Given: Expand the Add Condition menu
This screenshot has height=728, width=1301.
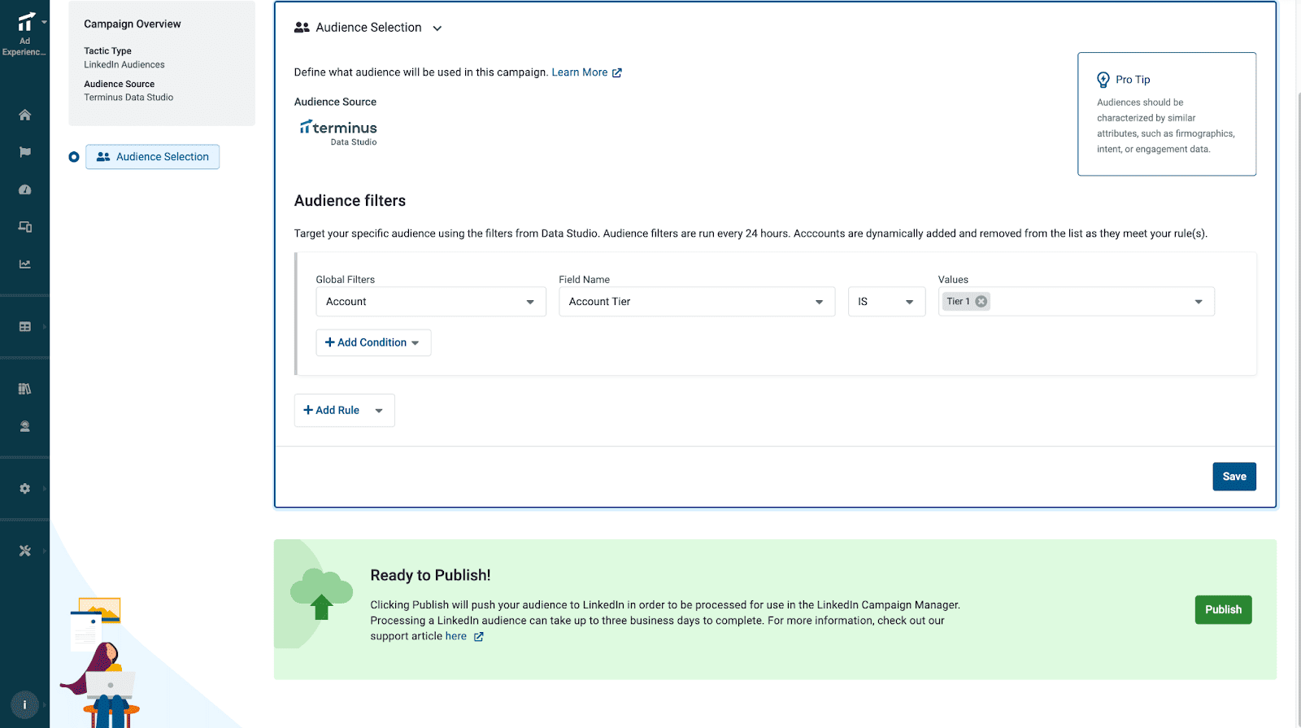Looking at the screenshot, I should pos(373,342).
